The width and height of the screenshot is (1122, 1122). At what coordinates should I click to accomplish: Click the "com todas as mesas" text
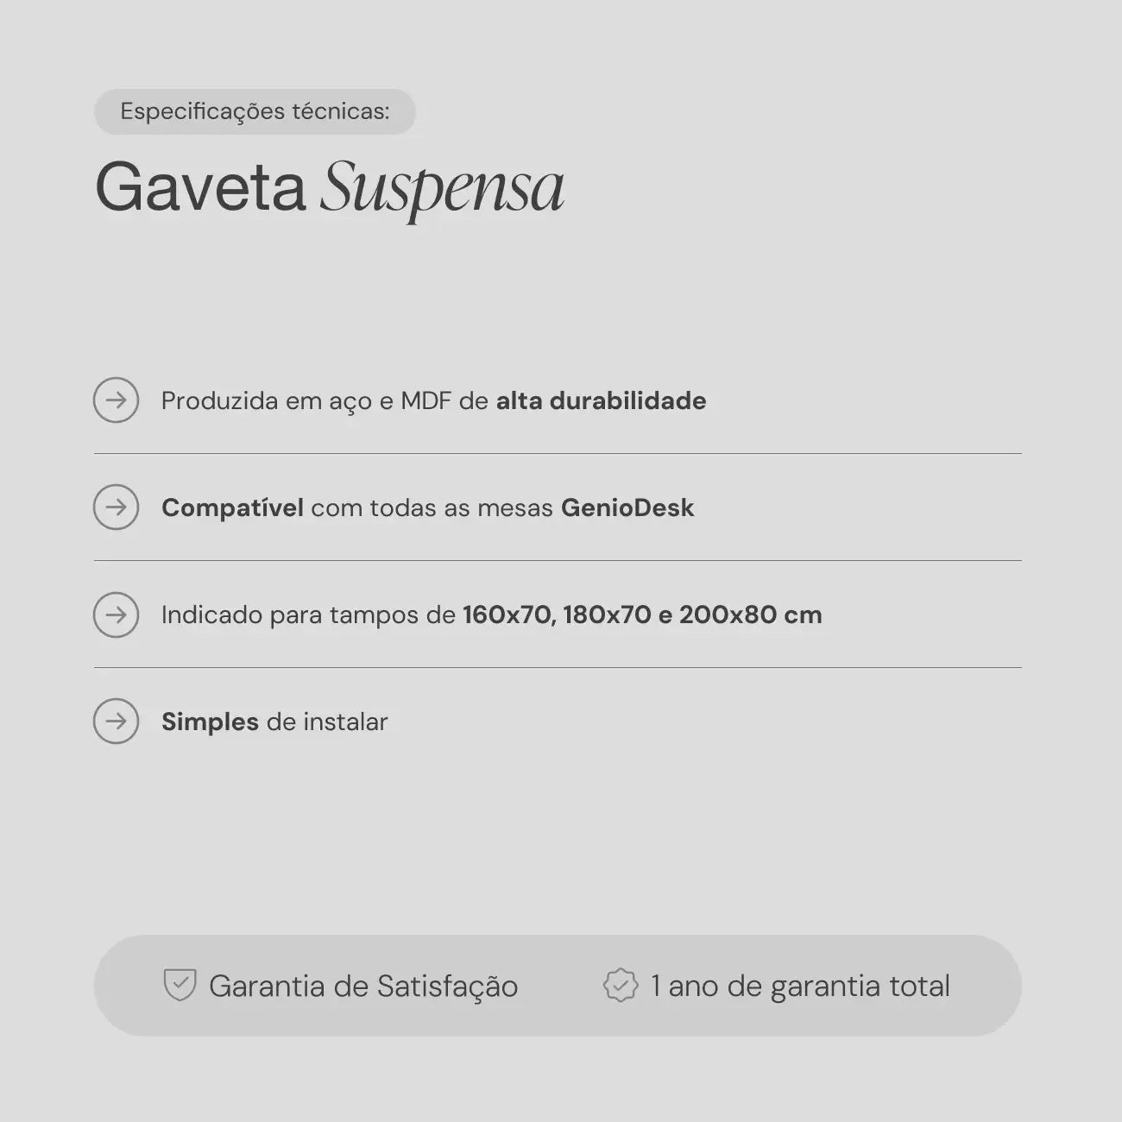432,507
